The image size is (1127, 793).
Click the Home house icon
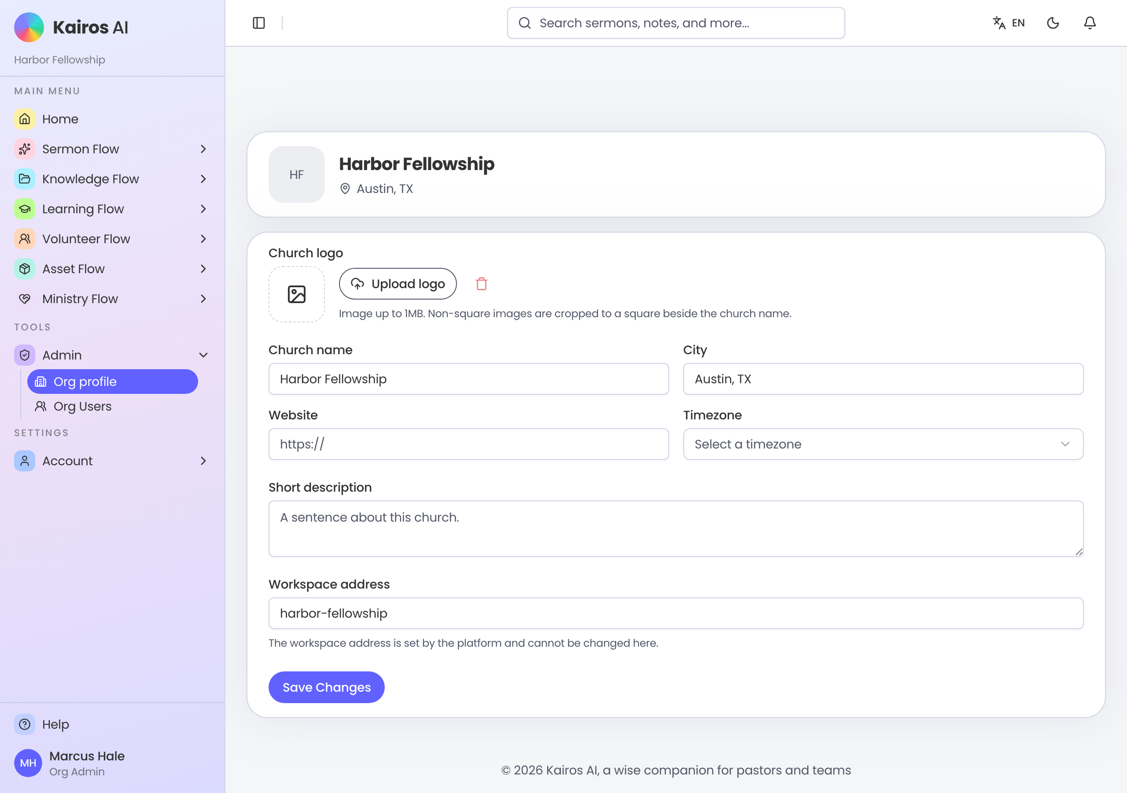(25, 119)
